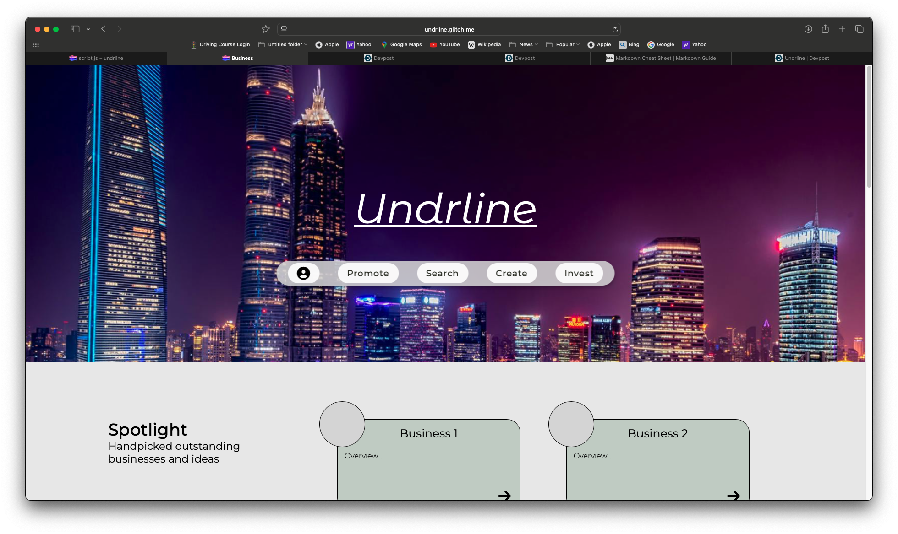Click the account profile icon button
This screenshot has height=534, width=898.
click(303, 273)
